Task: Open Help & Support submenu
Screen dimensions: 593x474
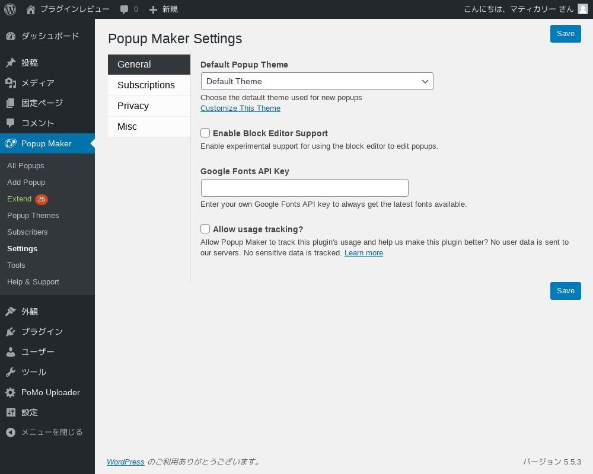Action: tap(33, 282)
